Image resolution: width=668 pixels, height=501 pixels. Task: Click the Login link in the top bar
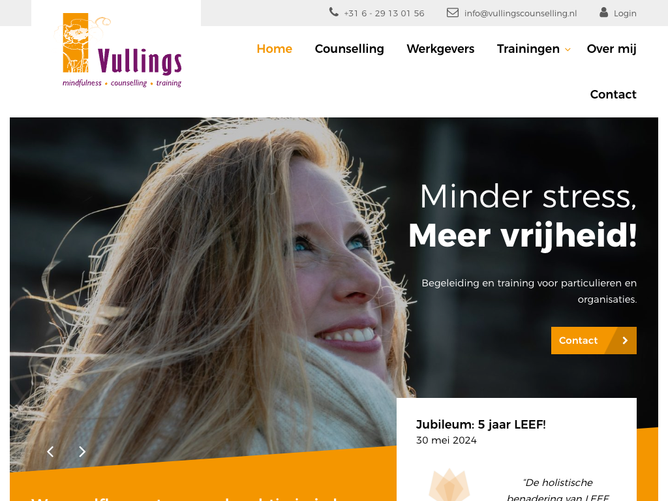point(624,13)
